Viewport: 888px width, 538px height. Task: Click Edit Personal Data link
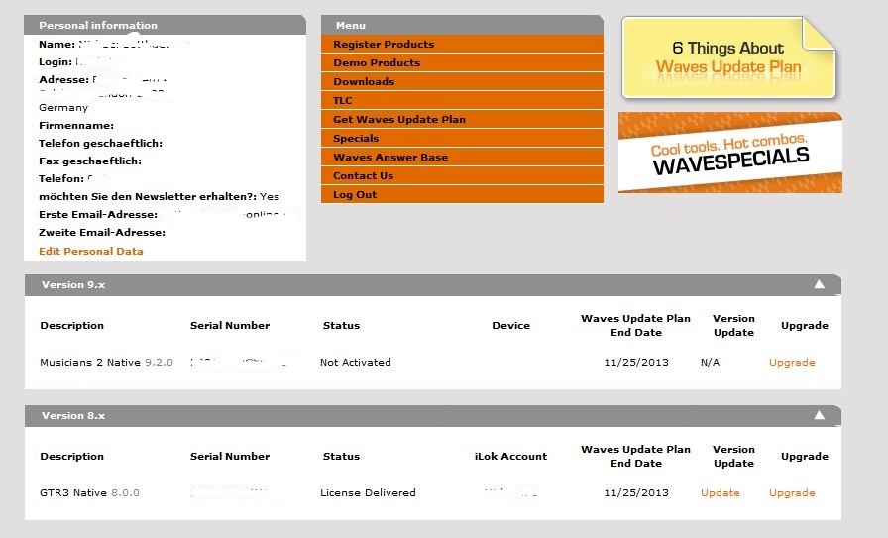pos(90,251)
